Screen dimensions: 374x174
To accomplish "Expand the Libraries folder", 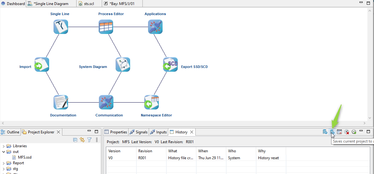I will coord(4,146).
